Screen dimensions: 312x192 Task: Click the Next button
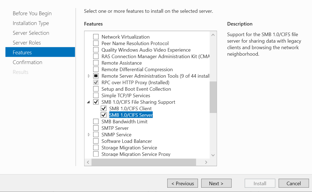[216, 183]
